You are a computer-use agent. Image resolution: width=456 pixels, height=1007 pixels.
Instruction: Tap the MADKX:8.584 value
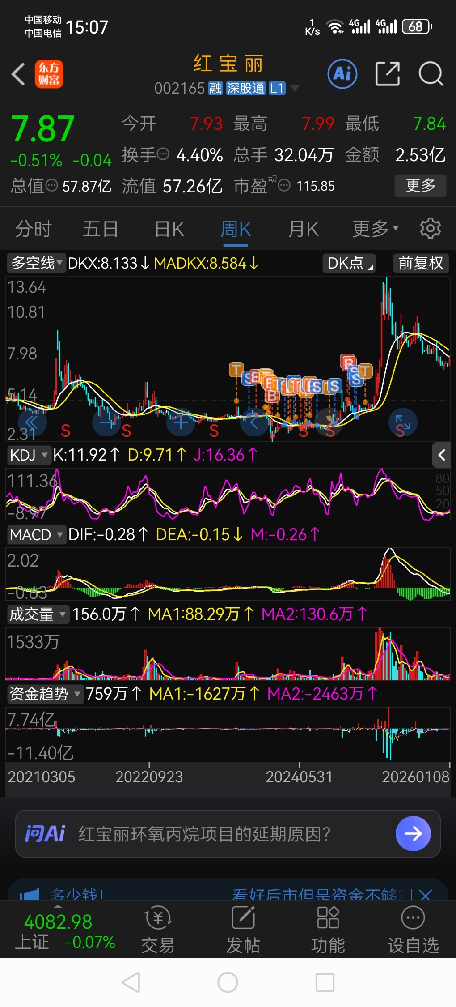tap(206, 263)
